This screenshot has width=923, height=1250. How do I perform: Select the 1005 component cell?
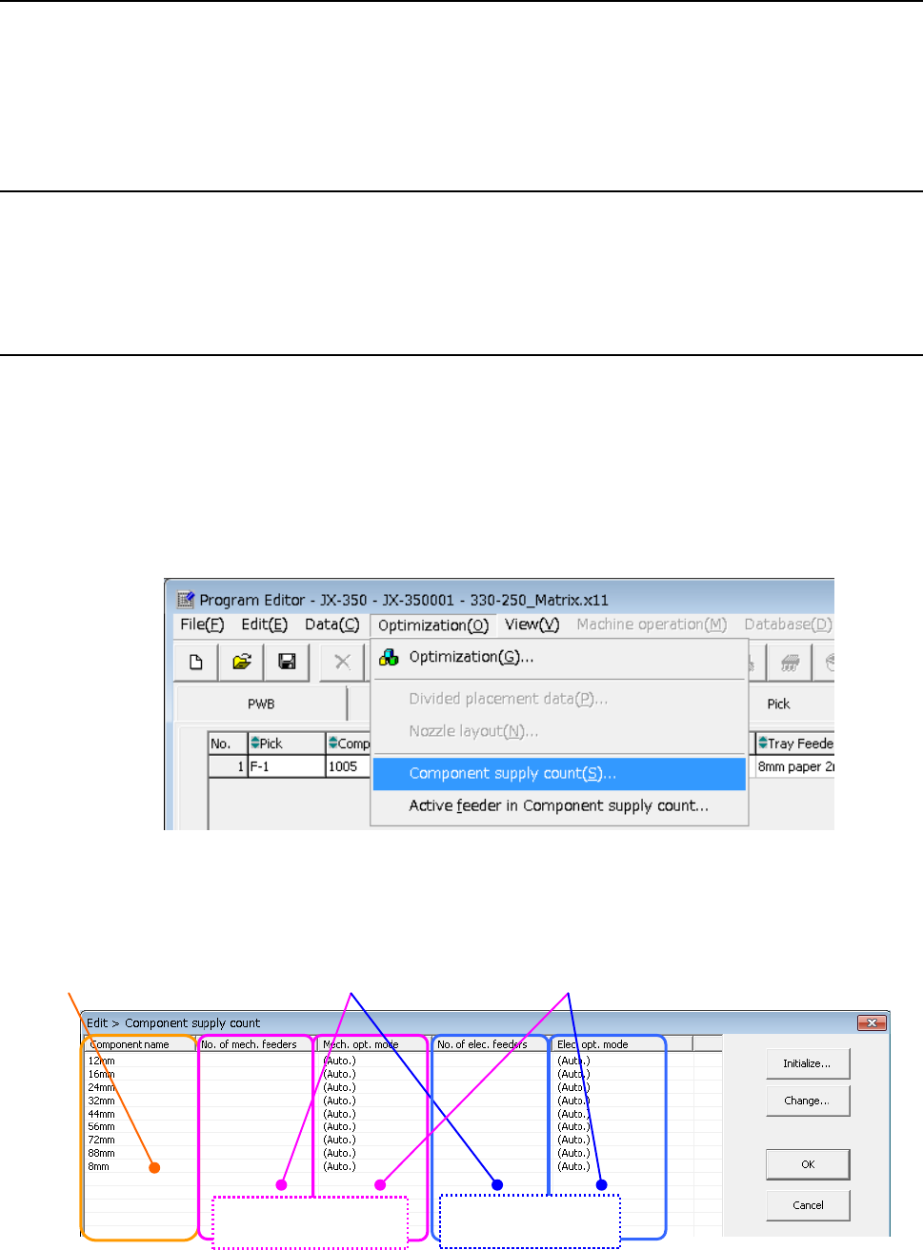[348, 766]
